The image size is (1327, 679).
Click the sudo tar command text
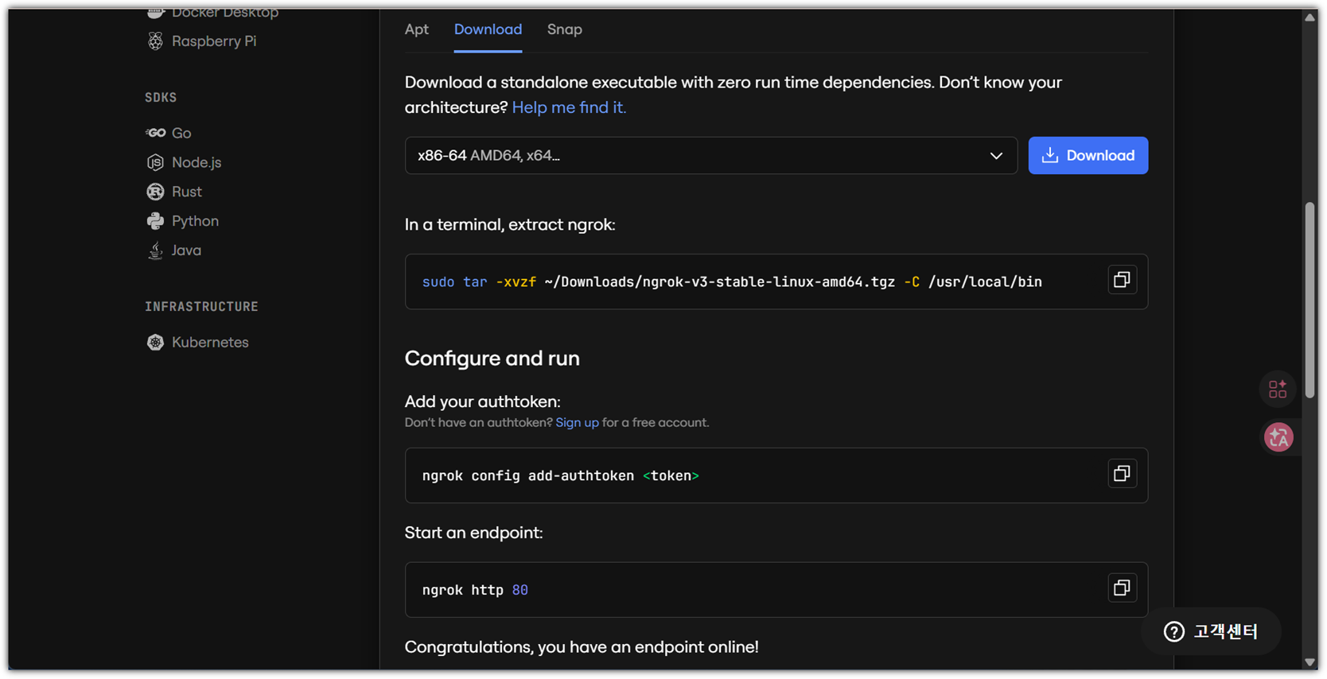[732, 282]
